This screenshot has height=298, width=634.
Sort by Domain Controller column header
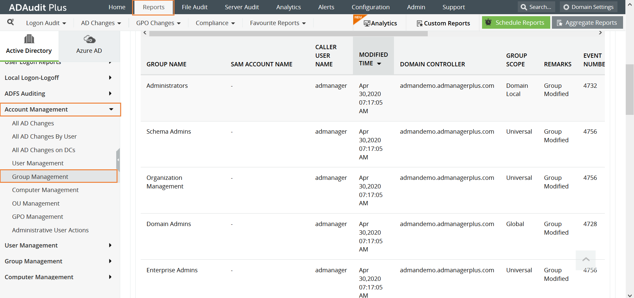(432, 64)
